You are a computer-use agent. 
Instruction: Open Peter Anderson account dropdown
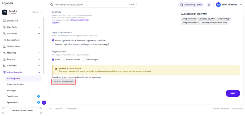click(241, 5)
